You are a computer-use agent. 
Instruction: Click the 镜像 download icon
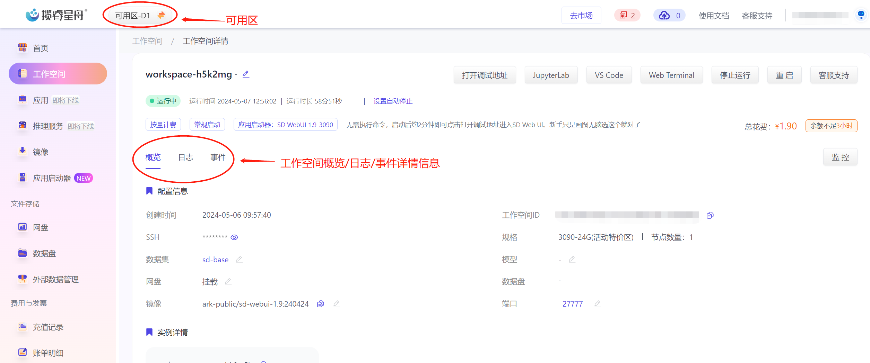pyautogui.click(x=23, y=151)
